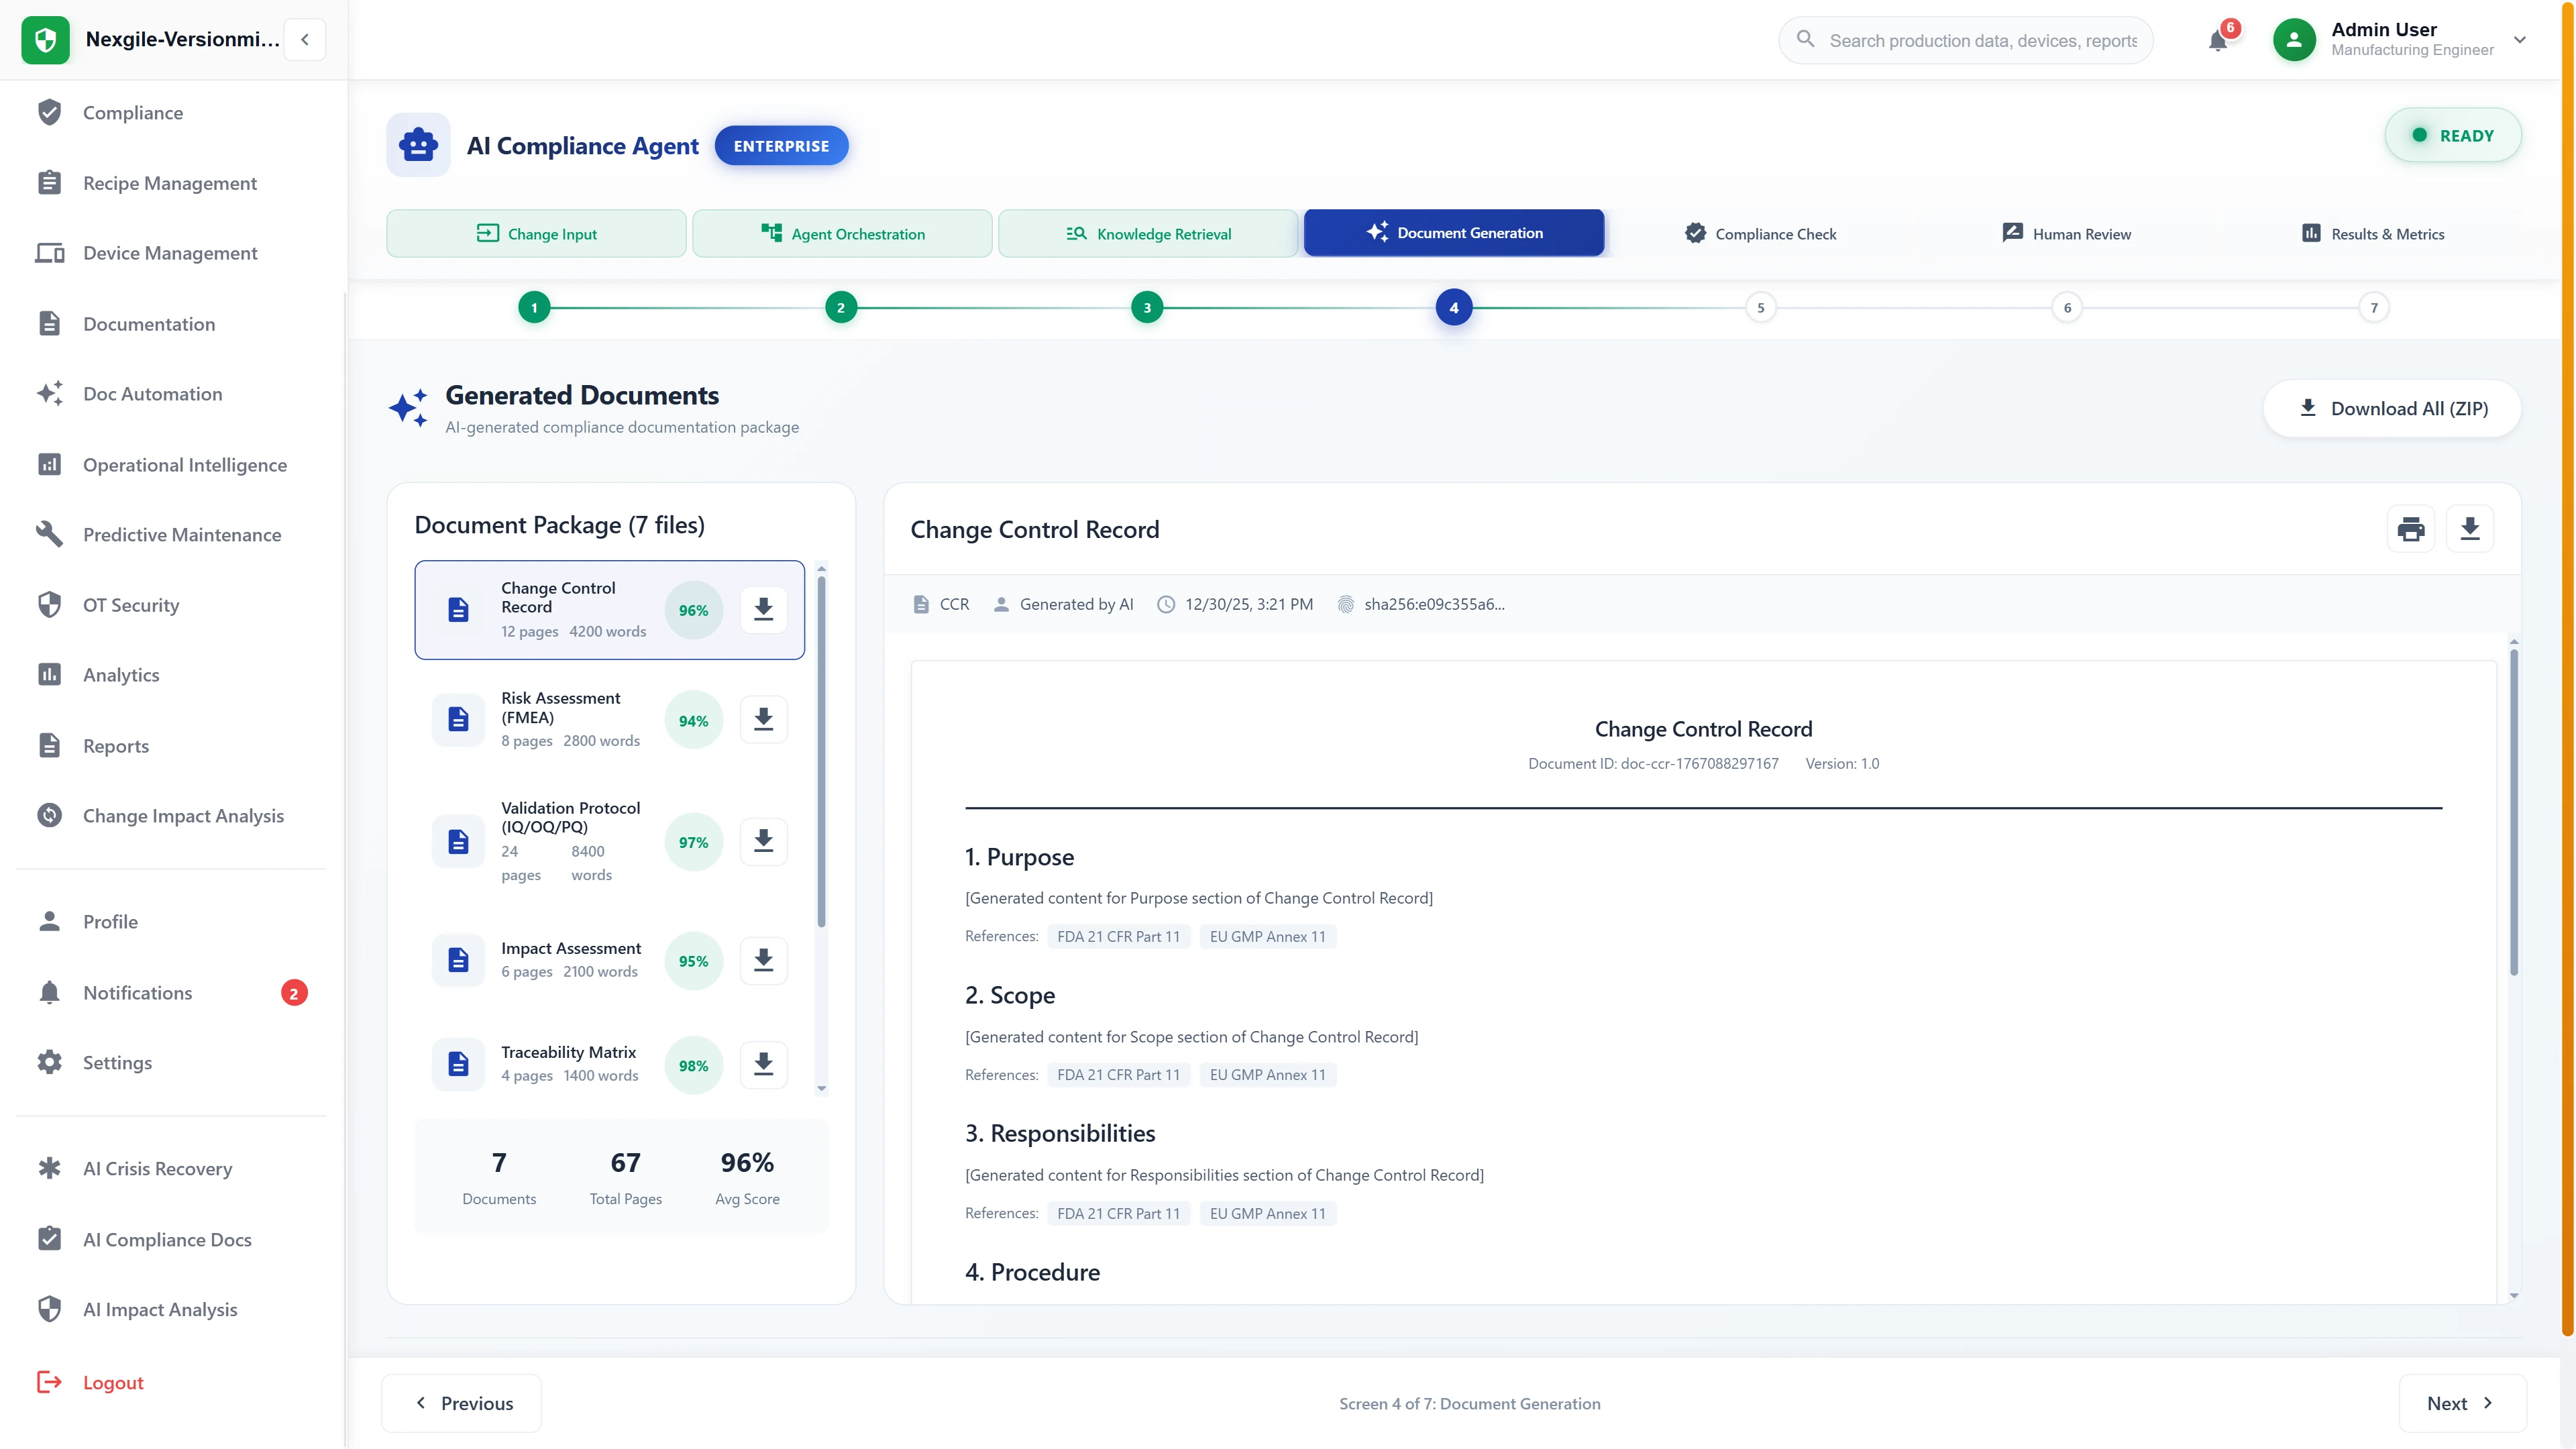Image resolution: width=2576 pixels, height=1449 pixels.
Task: Click the 96% score badge on Change Control Record
Action: 693,609
